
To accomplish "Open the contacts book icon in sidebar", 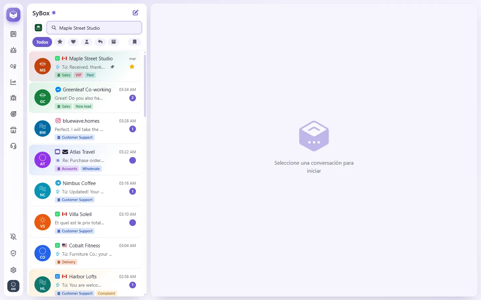I will coord(13,34).
